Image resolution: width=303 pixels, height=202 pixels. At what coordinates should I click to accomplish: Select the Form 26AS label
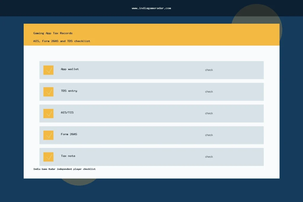click(69, 134)
